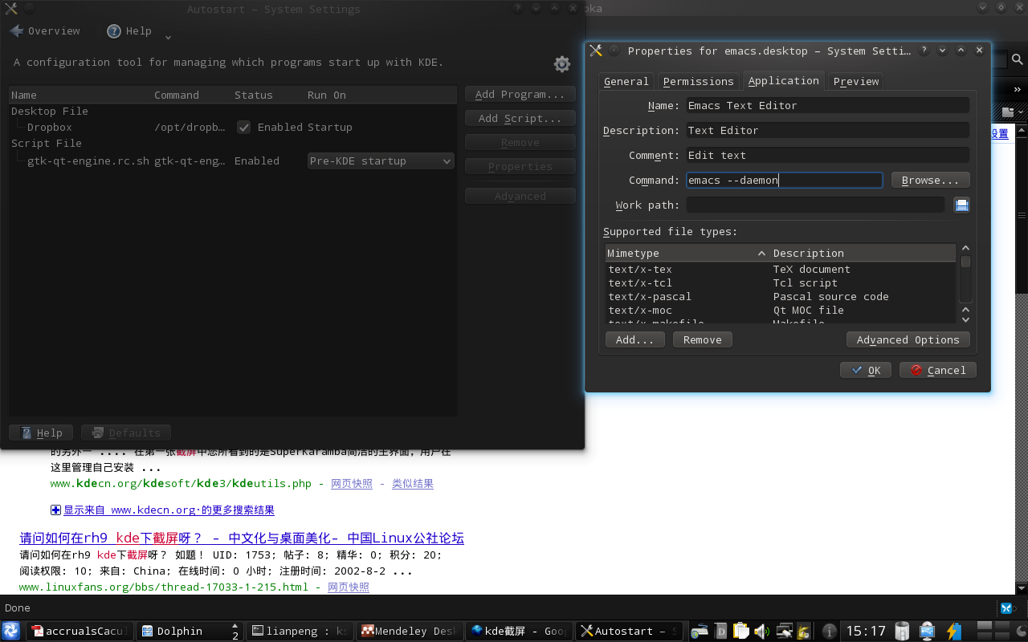Viewport: 1028px width, 642px height.
Task: Click the Desktop File group header
Action: pyautogui.click(x=50, y=112)
